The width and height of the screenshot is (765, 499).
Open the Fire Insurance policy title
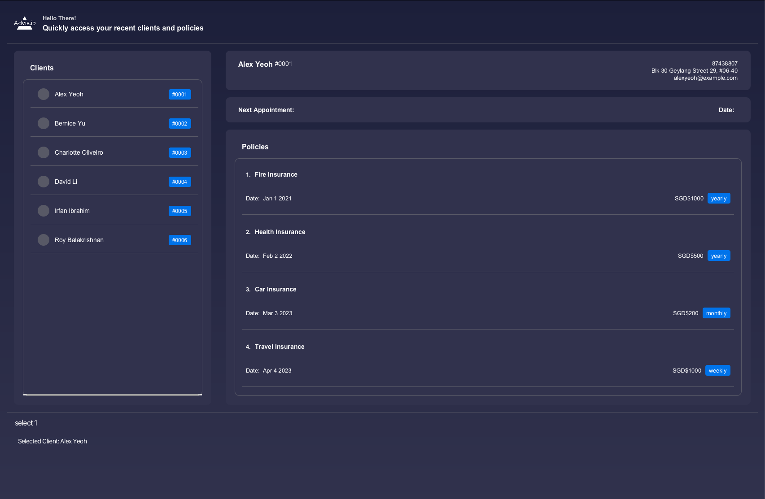click(276, 174)
